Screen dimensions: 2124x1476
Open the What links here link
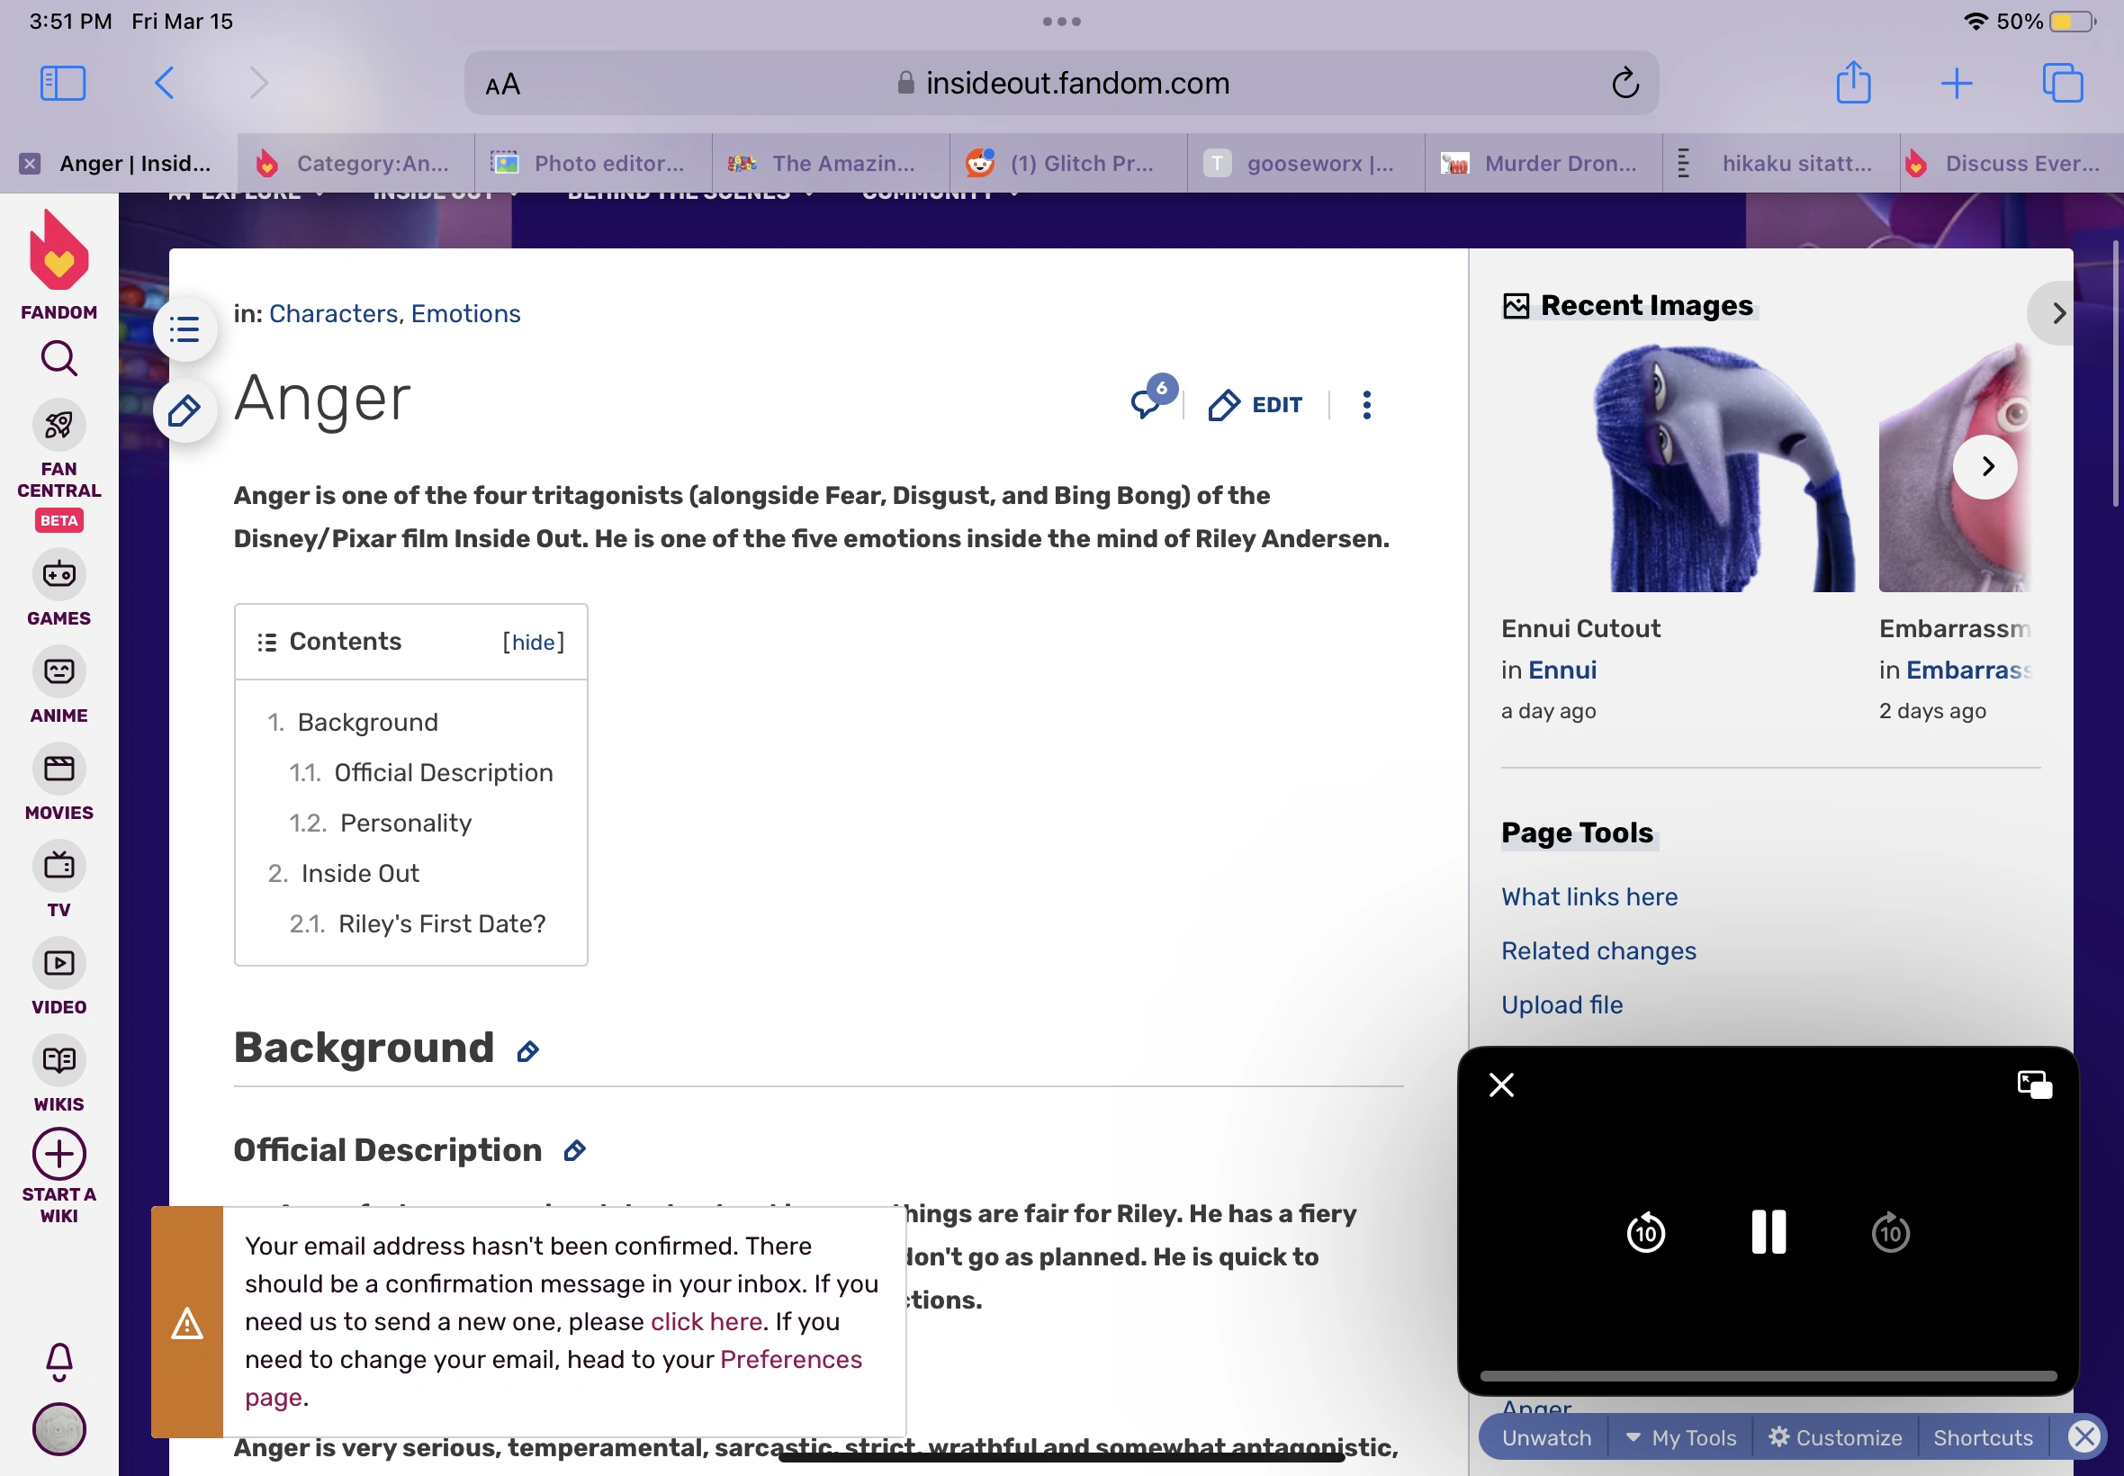1588,896
